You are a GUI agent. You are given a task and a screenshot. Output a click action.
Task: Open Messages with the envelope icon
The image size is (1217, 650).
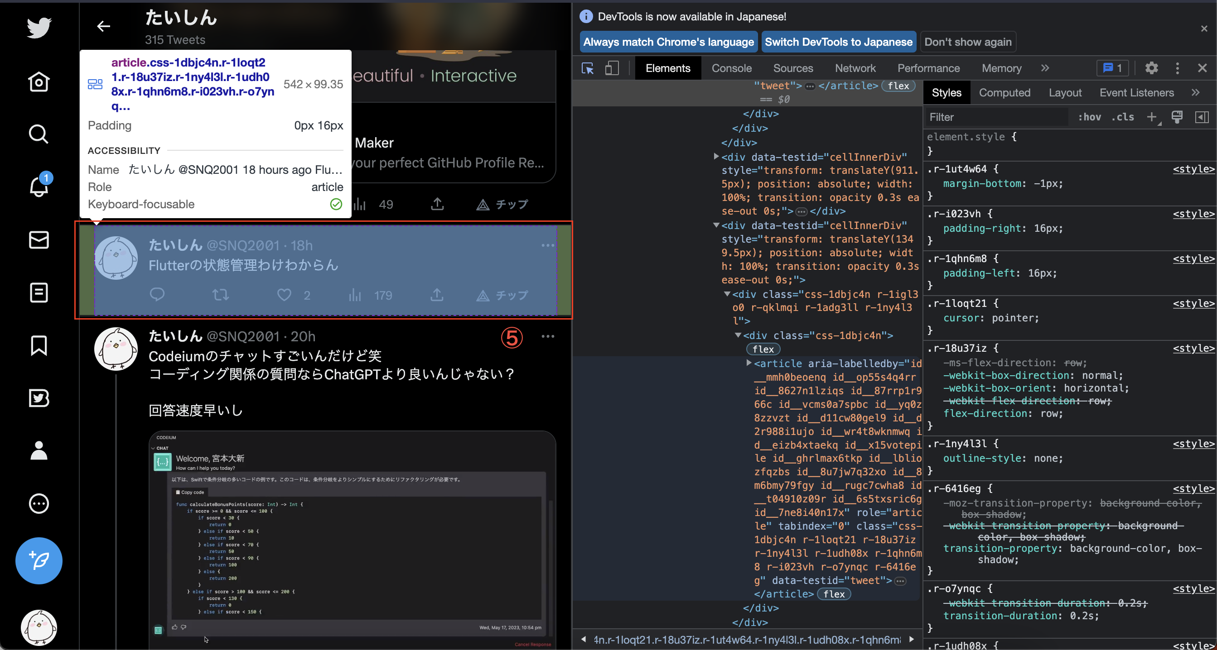pyautogui.click(x=38, y=240)
